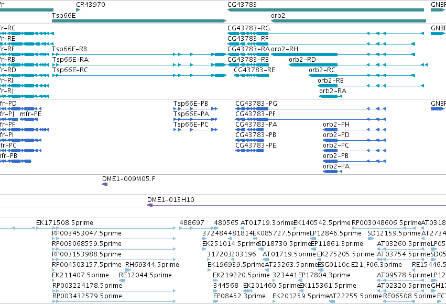Click the orb2 gene bar
Viewport: 446px width, 304px height.
click(349, 21)
